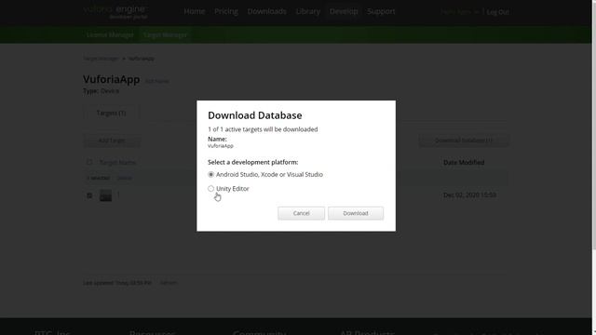Click the Download Database (1) button

464,141
